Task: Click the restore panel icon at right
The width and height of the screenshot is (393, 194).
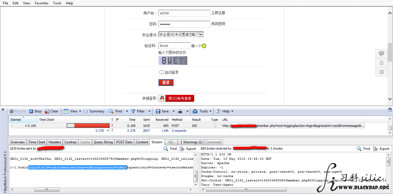Action: (390, 110)
